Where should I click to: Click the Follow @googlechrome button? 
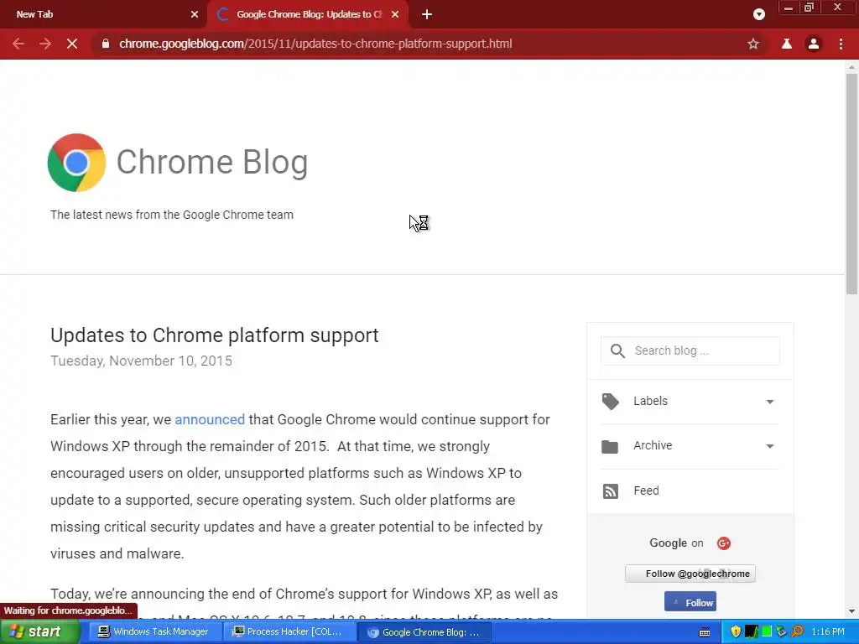(690, 574)
